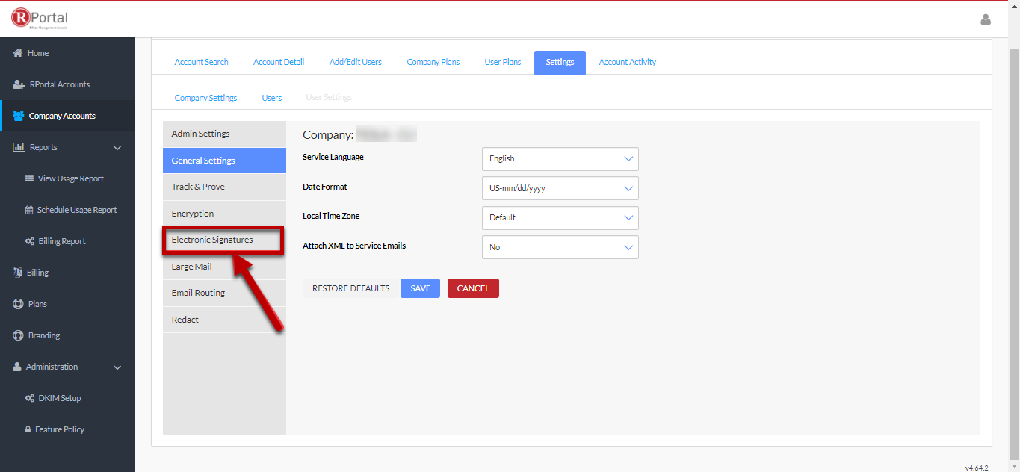Image resolution: width=1020 pixels, height=472 pixels.
Task: Switch to the Account Search tab
Action: point(202,62)
